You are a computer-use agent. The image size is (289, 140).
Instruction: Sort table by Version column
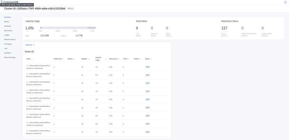[x=138, y=59]
